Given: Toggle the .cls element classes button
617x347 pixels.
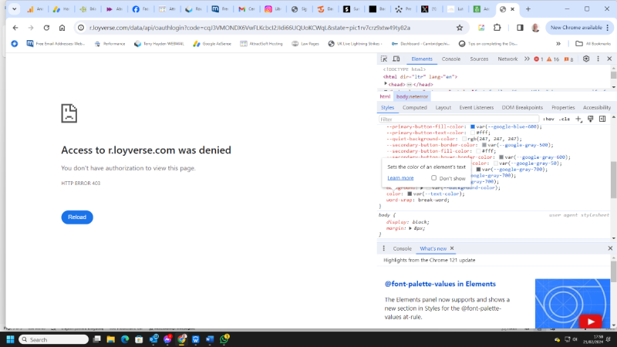Looking at the screenshot, I should coord(565,119).
